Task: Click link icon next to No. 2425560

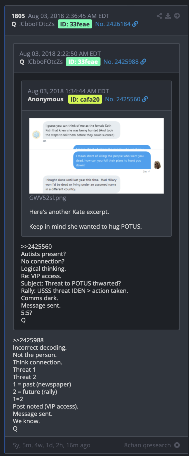Action: point(145,99)
